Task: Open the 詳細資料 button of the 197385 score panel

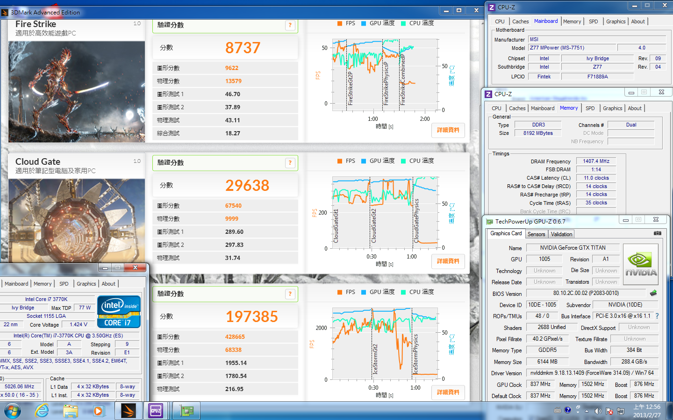Action: [x=448, y=392]
